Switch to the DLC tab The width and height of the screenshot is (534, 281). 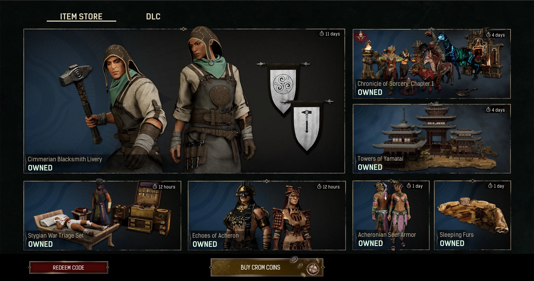coord(153,17)
